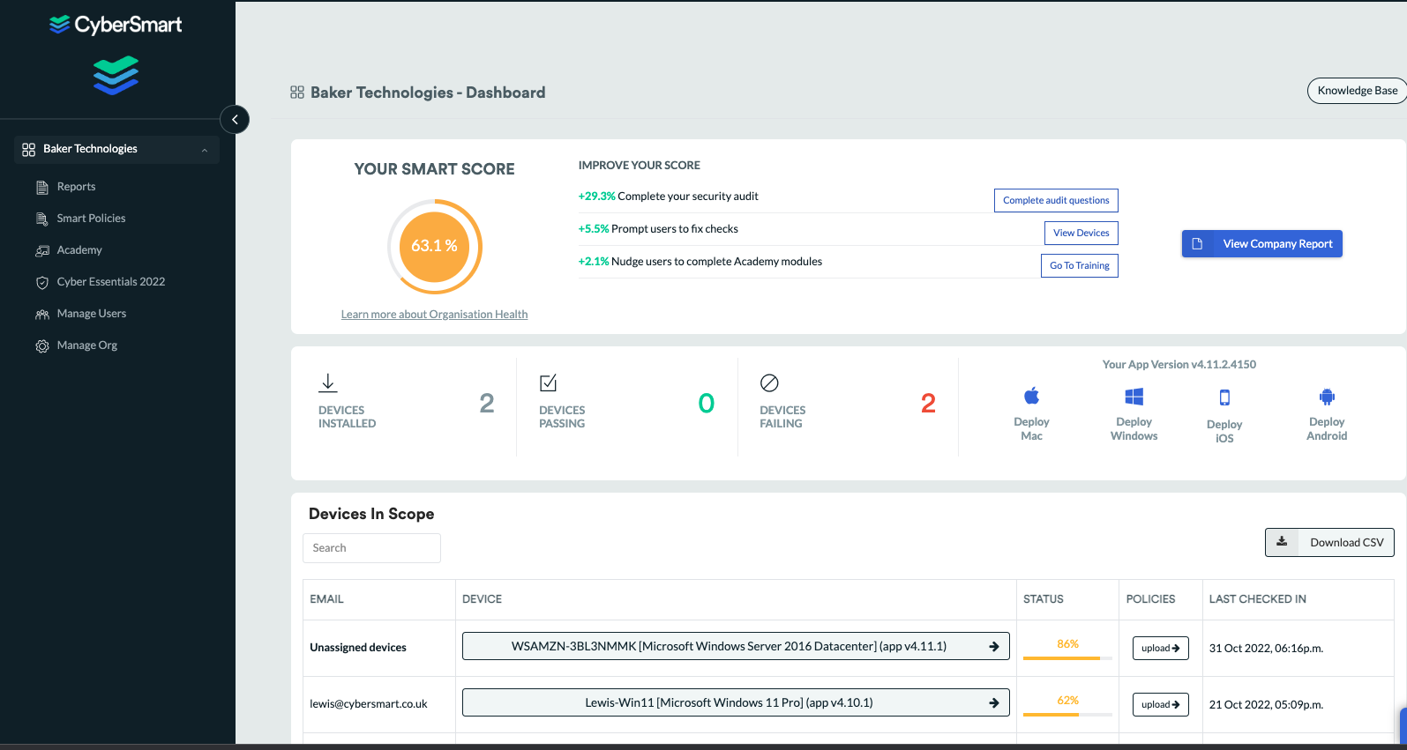Click the Devices Passing count 0

point(707,404)
